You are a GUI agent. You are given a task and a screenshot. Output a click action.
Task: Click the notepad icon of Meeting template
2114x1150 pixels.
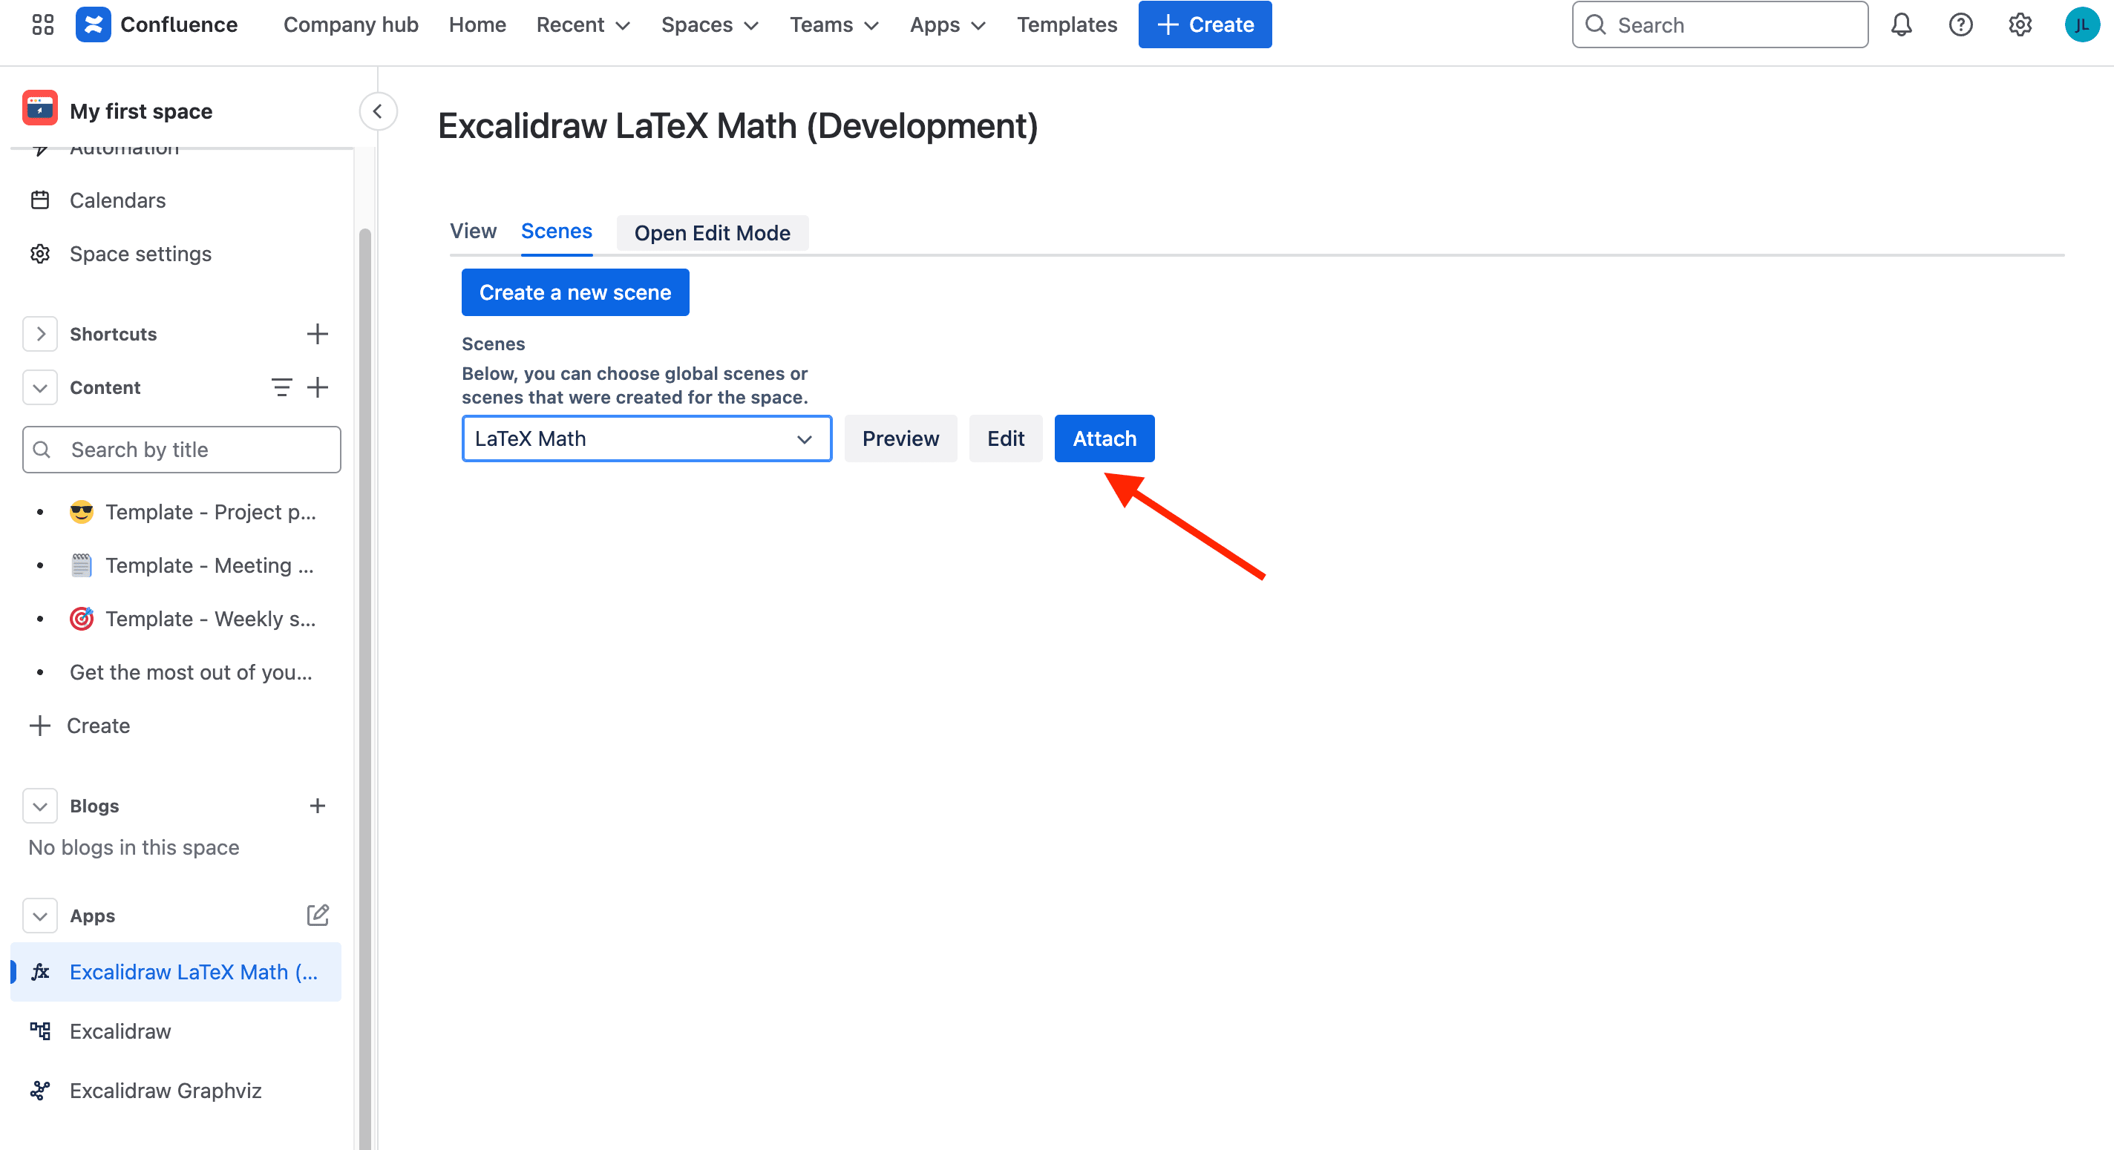(81, 565)
